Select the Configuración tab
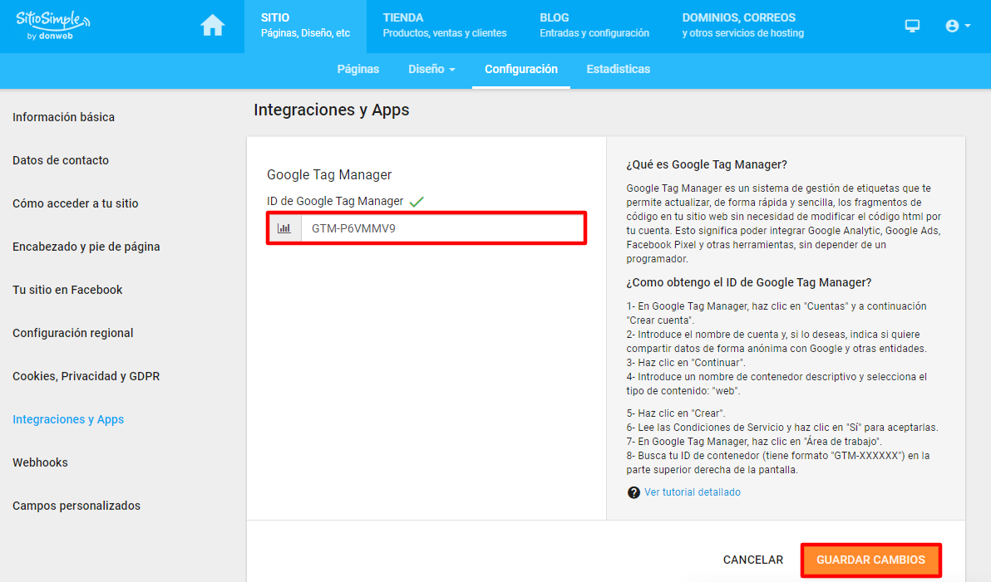The height and width of the screenshot is (582, 991). tap(520, 70)
